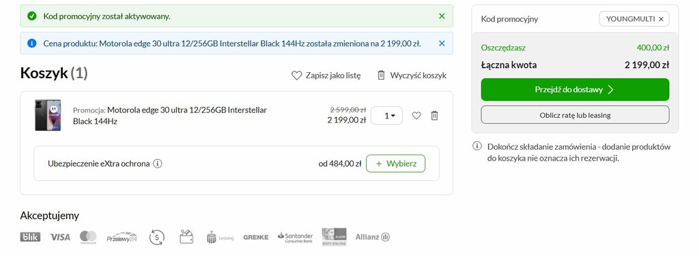Click the Motorola phone thumbnail image
The image size is (699, 256).
(48, 116)
